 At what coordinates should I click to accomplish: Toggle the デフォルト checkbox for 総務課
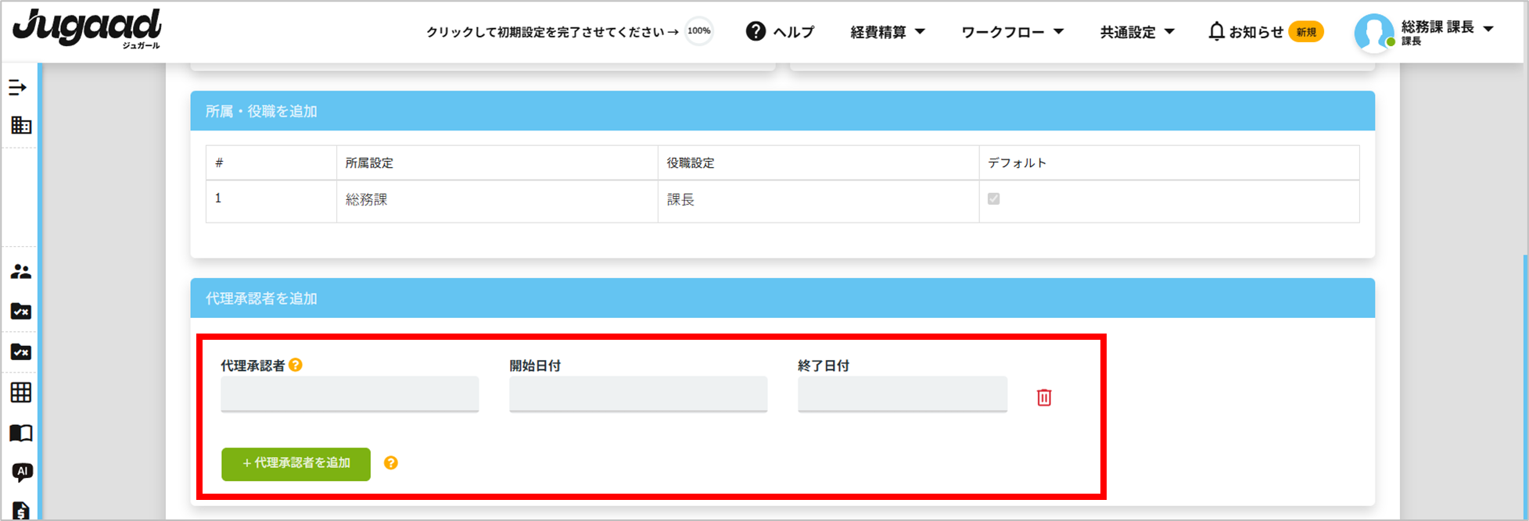[993, 199]
